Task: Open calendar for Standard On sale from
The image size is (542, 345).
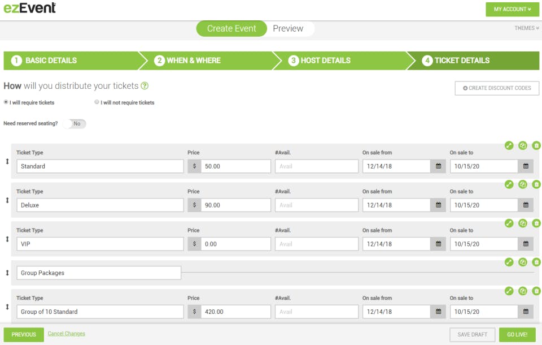Action: (x=438, y=166)
